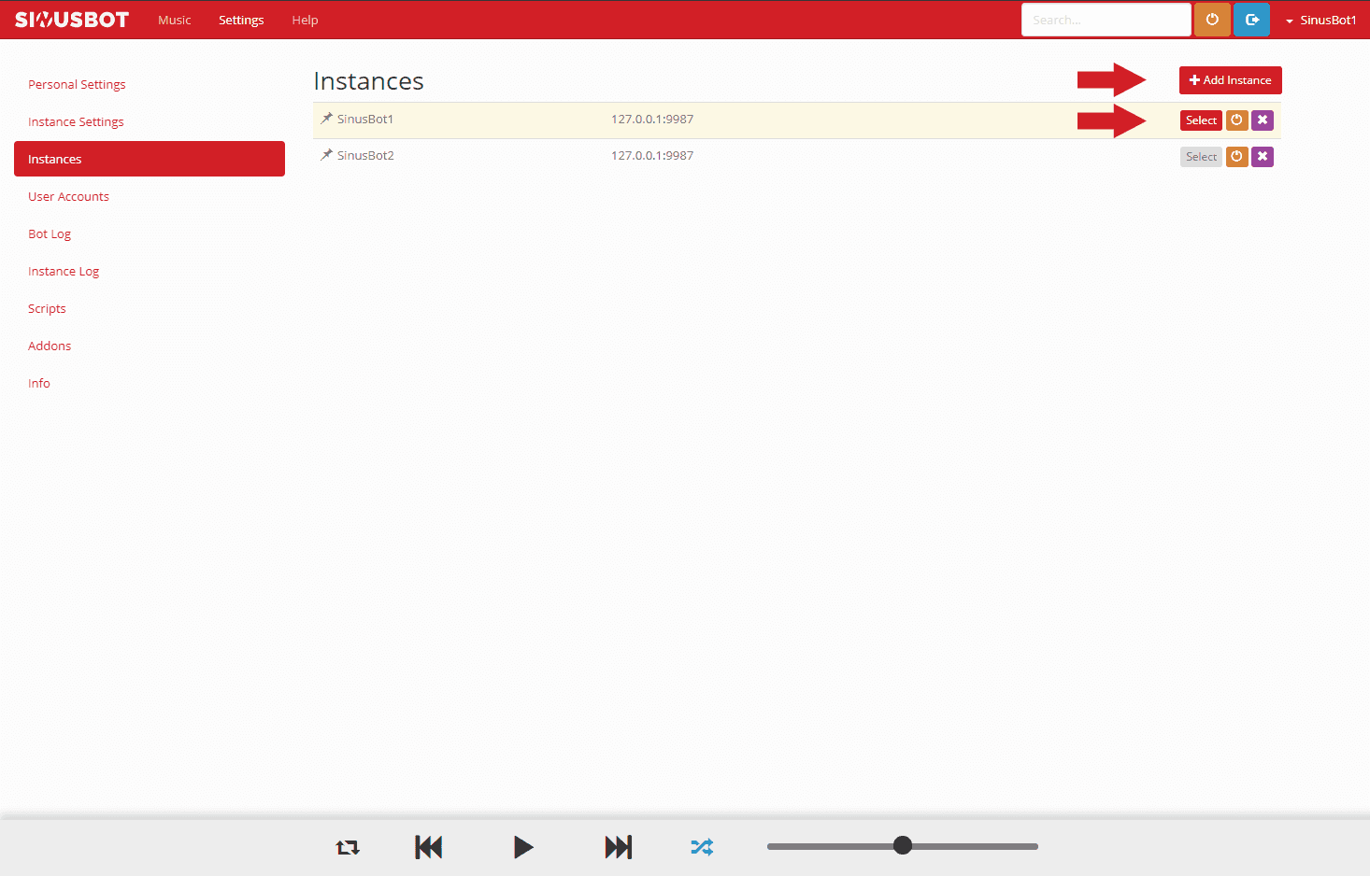Delete the SinusBot2 instance
This screenshot has height=876, width=1370.
click(x=1263, y=157)
